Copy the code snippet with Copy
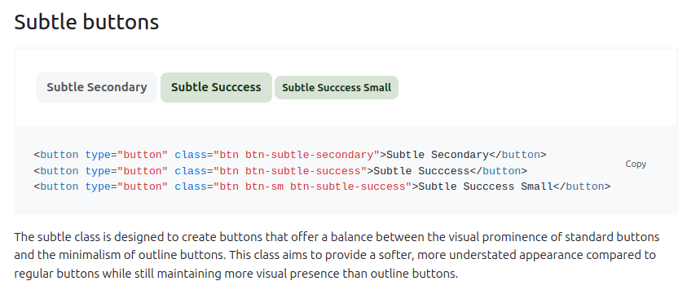This screenshot has width=687, height=303. (636, 164)
